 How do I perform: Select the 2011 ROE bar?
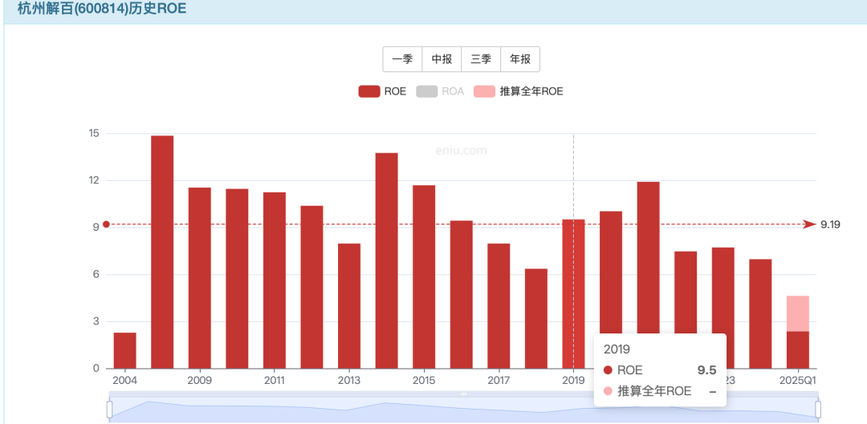point(275,280)
